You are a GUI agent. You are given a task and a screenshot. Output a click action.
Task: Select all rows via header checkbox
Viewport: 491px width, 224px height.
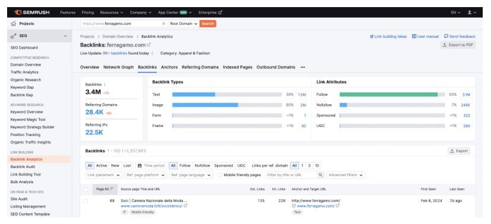click(85, 189)
